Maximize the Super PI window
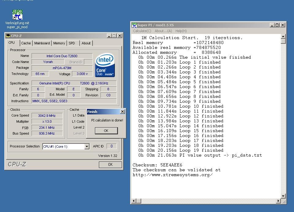This screenshot has height=212, width=294. point(277,25)
